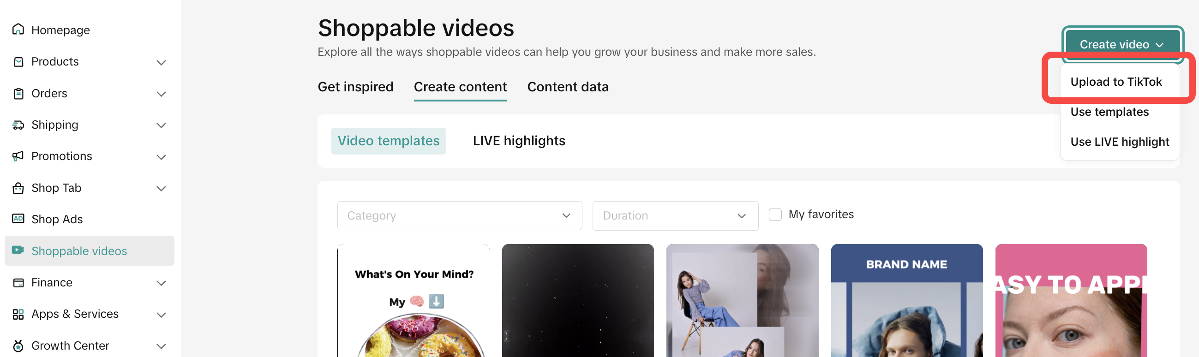This screenshot has width=1199, height=357.
Task: Click the Growth Center medal icon
Action: pyautogui.click(x=18, y=345)
